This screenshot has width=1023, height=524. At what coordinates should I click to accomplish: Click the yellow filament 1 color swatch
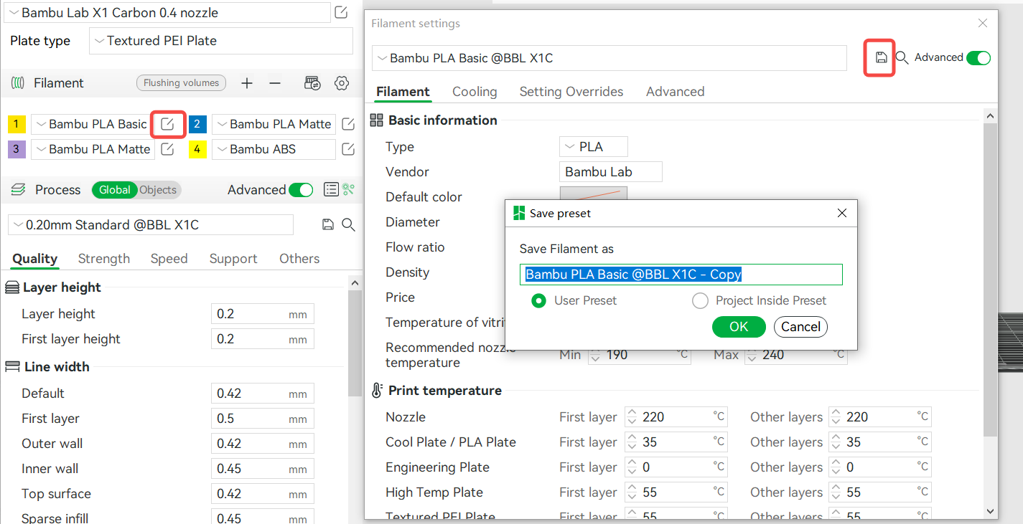pyautogui.click(x=17, y=124)
